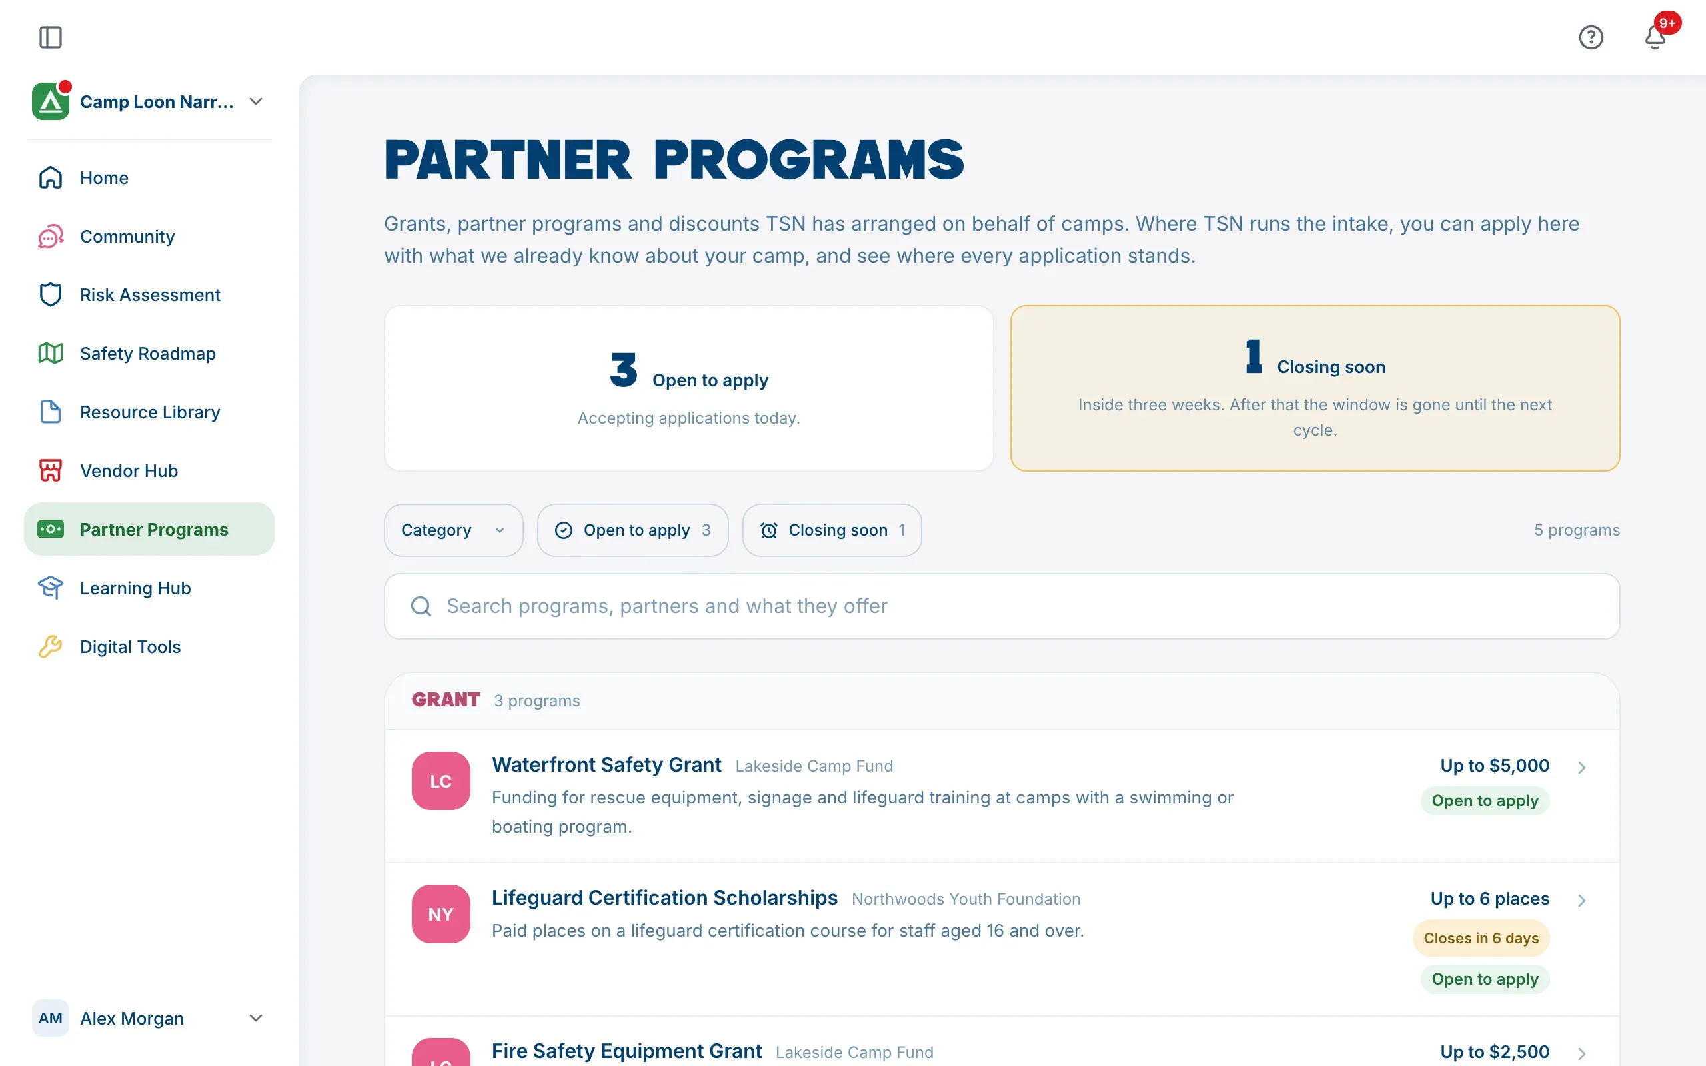Image resolution: width=1706 pixels, height=1066 pixels.
Task: Click the Community chat bubbles icon
Action: pos(50,236)
